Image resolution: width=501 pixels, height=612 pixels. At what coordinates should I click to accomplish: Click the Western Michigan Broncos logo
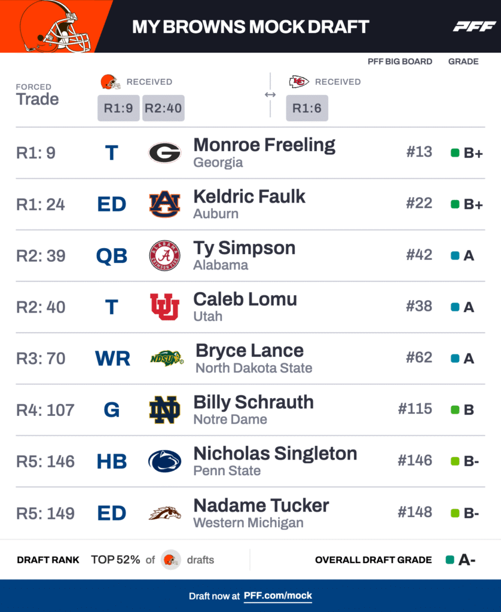(x=164, y=513)
